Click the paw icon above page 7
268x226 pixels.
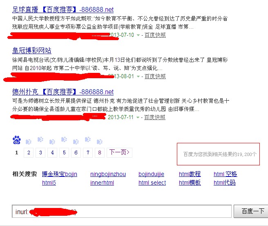point(88,140)
